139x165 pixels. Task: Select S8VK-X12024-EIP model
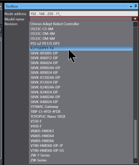click(x=81, y=82)
